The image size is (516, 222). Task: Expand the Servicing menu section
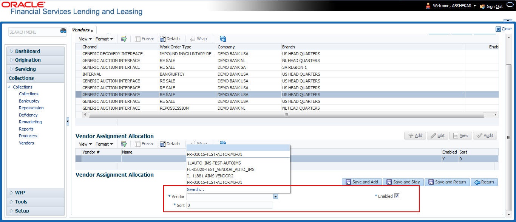36,69
